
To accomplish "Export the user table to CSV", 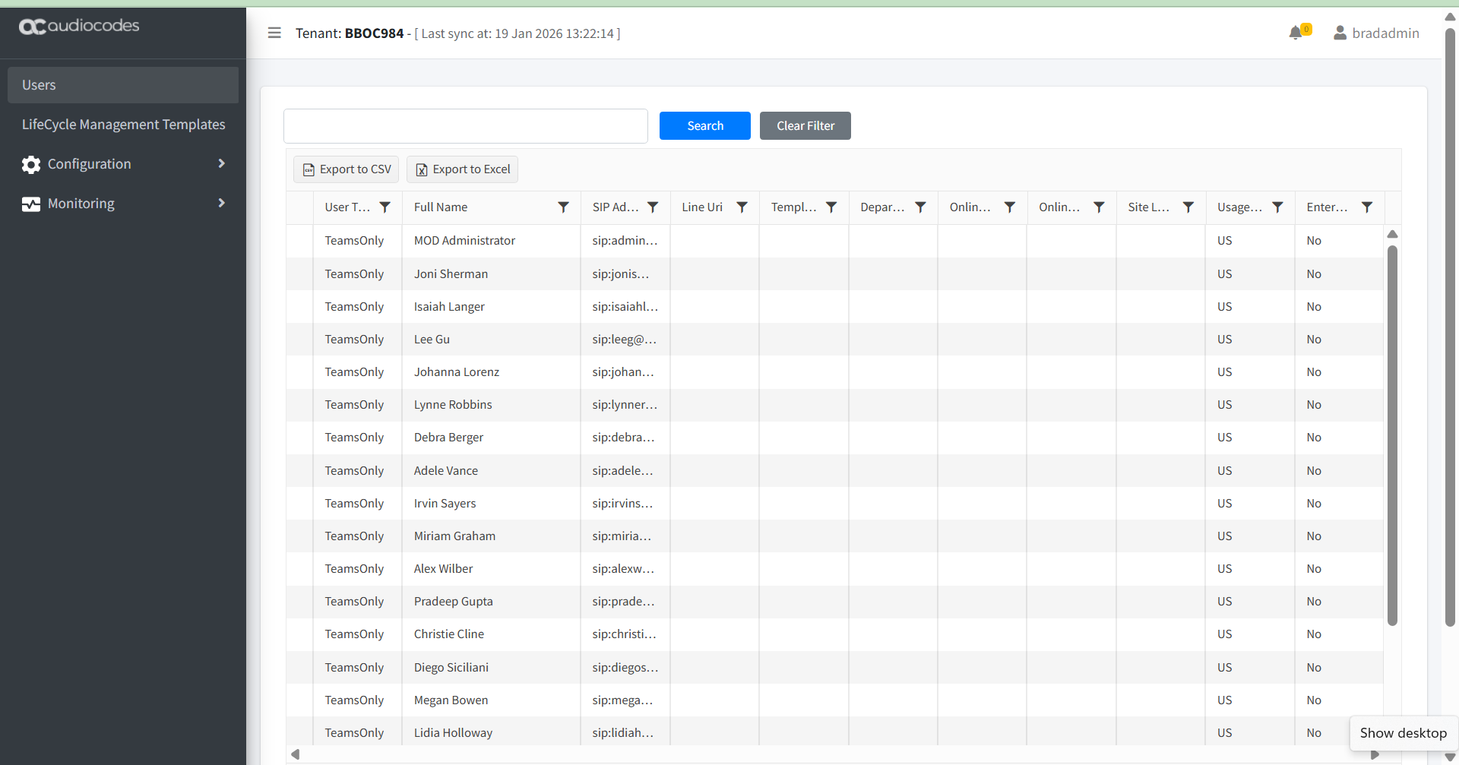I will point(347,169).
